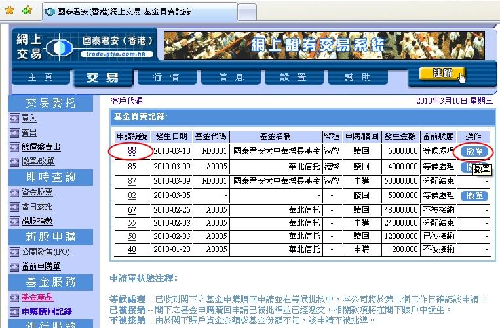Click the 6000.000 amount cell
The height and width of the screenshot is (328, 500).
pyautogui.click(x=400, y=151)
